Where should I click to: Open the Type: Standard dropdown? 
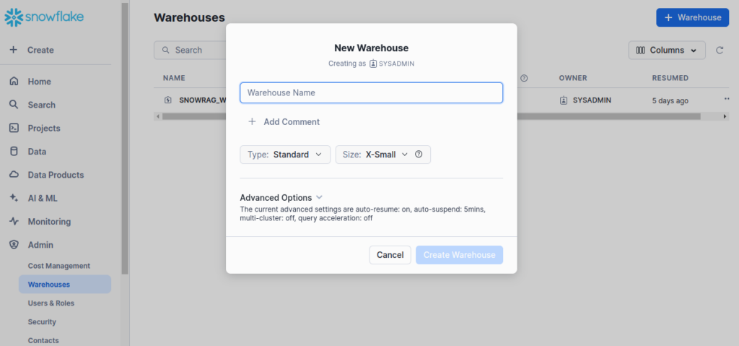click(285, 155)
